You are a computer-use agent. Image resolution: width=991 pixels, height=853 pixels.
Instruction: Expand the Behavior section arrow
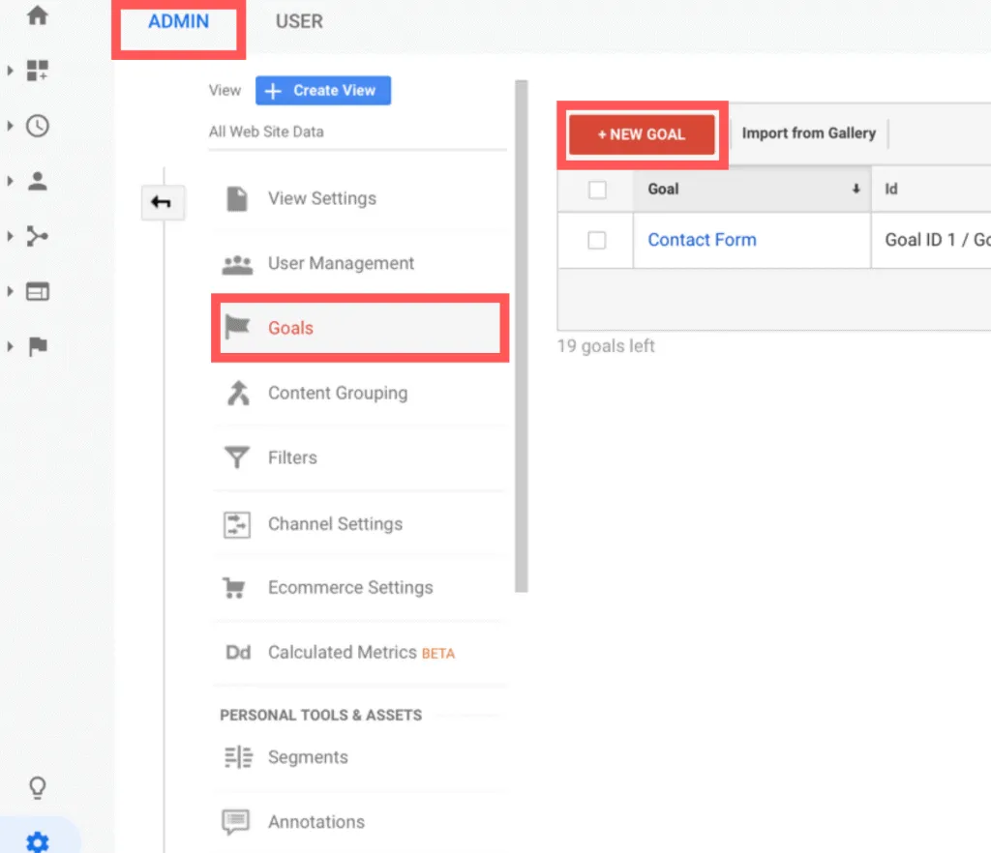coord(10,292)
